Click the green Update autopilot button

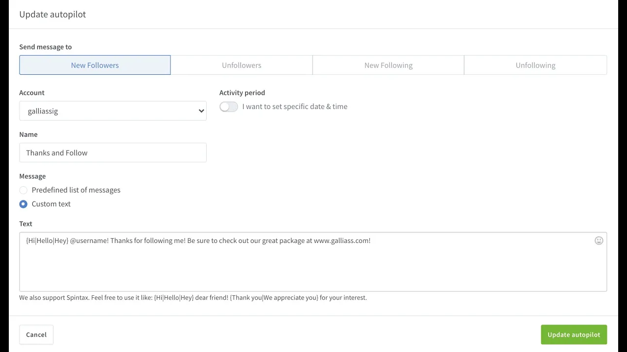[x=574, y=334]
